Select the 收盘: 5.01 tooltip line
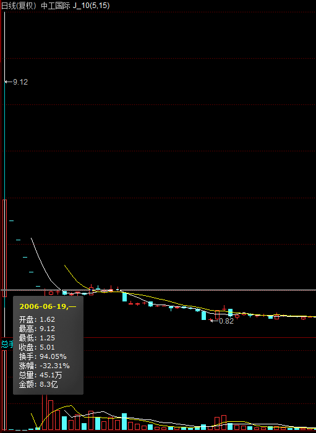The image size is (316, 433). (x=37, y=347)
